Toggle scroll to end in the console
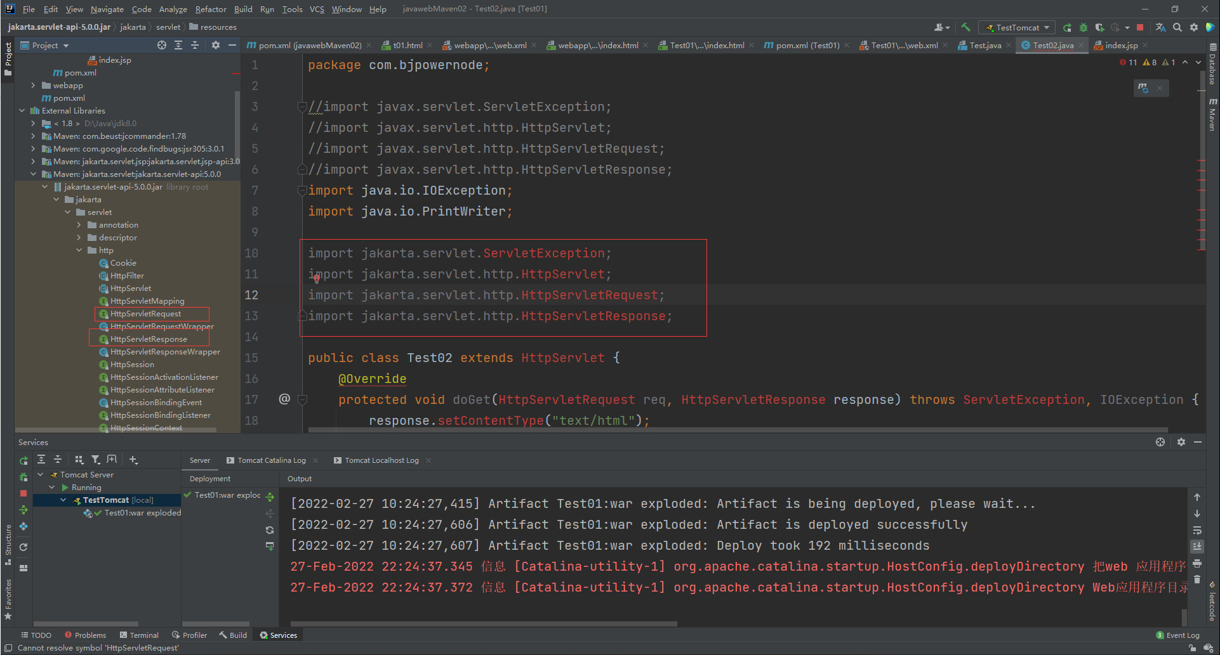This screenshot has height=655, width=1220. pos(1197,547)
